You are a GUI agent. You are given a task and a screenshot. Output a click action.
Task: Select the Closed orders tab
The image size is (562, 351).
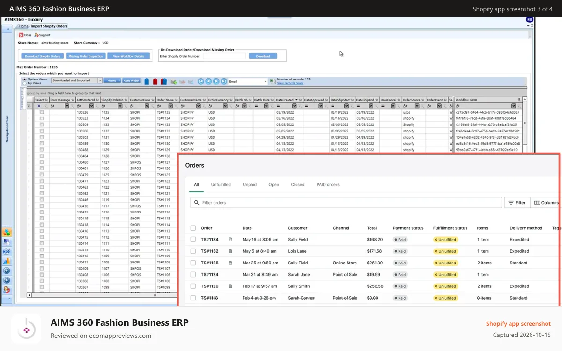click(x=298, y=185)
